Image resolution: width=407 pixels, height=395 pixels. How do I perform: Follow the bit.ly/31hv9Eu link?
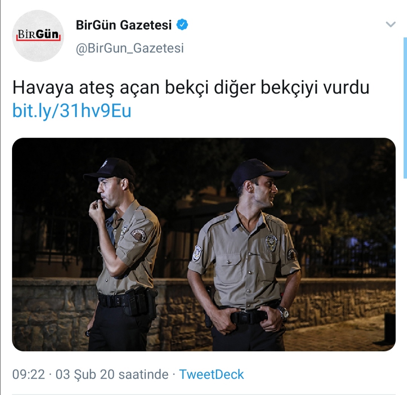pos(72,111)
